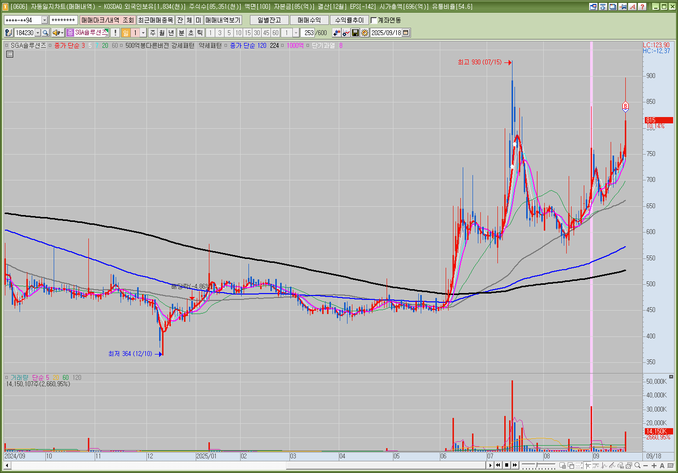
Task: Click the grid icon at chart top-left corner
Action: [x=10, y=54]
